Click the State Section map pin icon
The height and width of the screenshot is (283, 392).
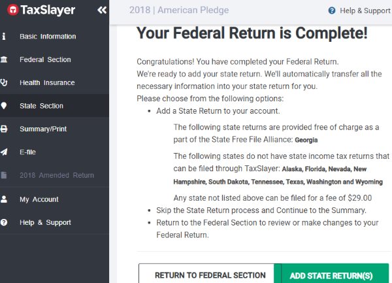point(5,106)
